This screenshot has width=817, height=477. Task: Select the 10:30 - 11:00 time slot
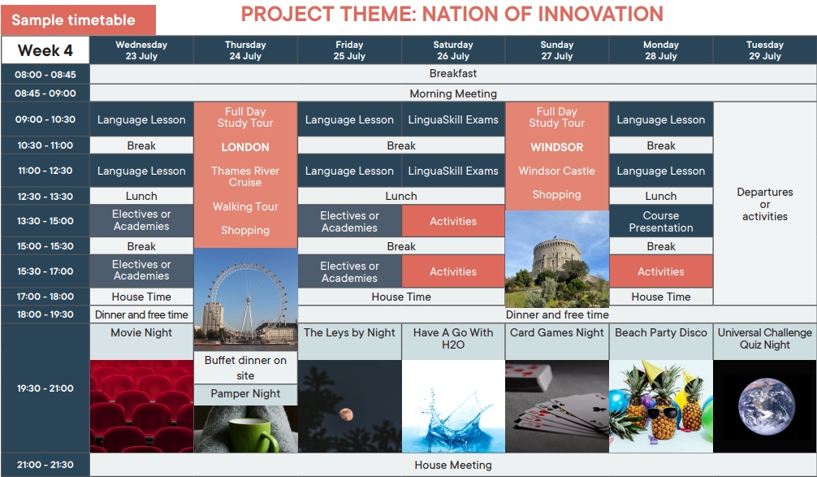click(45, 145)
